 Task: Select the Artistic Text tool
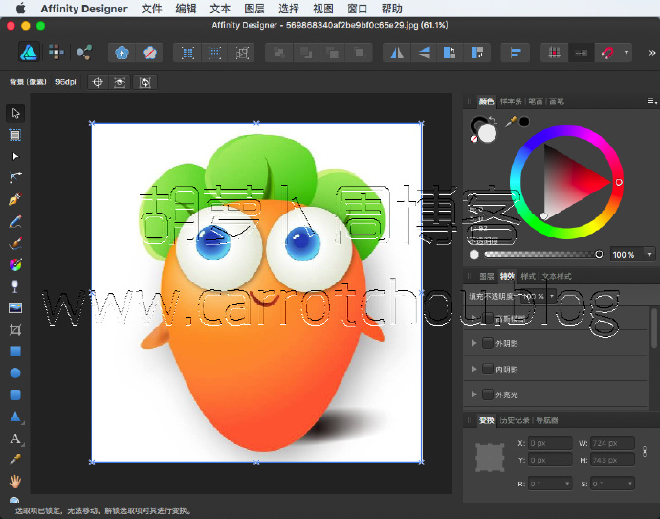click(15, 439)
